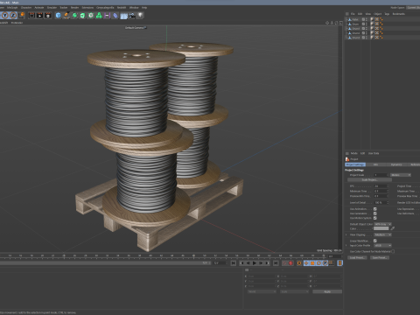Open Edit Render Settings icon
Screen dimensions: 420x315
click(x=48, y=15)
